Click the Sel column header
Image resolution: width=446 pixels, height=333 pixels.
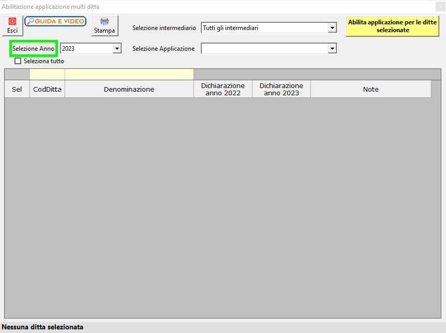tap(17, 89)
